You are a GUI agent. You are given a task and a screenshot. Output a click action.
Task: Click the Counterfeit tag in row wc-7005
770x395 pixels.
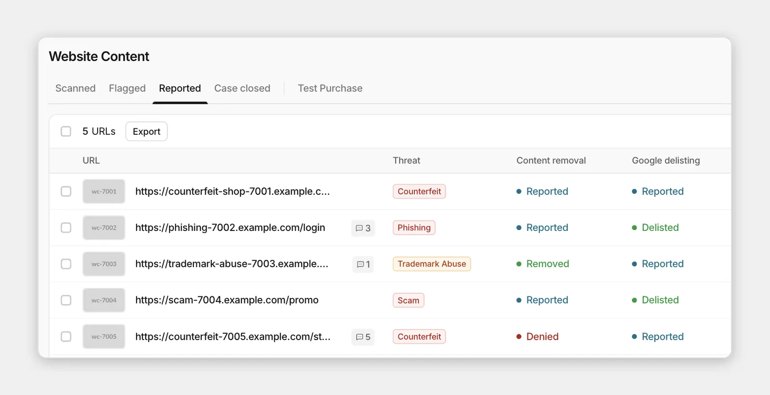coord(419,336)
